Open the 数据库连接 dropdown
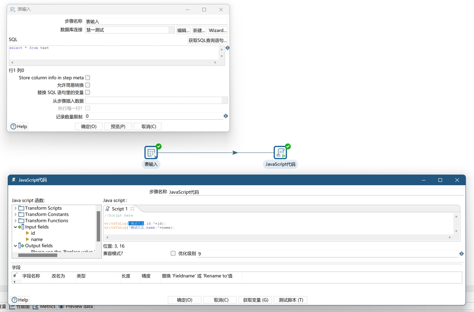The height and width of the screenshot is (312, 474). pos(171,30)
